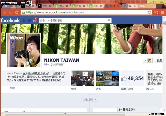166x116 pixels.
Task: Focus the Facebook search field
Action: coord(73,20)
